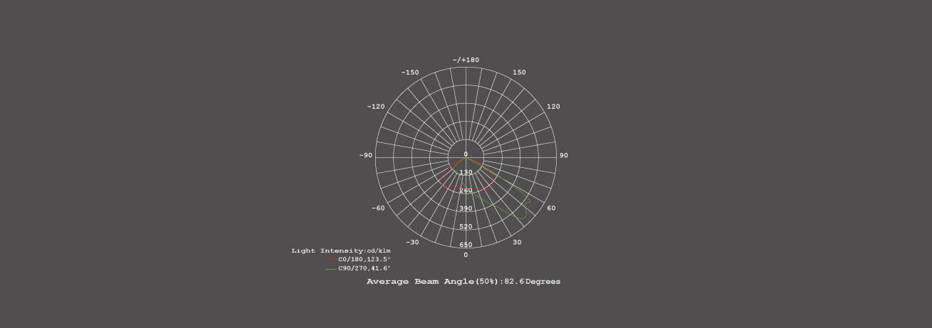This screenshot has height=328, width=932.
Task: Click the Average Beam Angle(50%) caption text
Action: pos(463,282)
